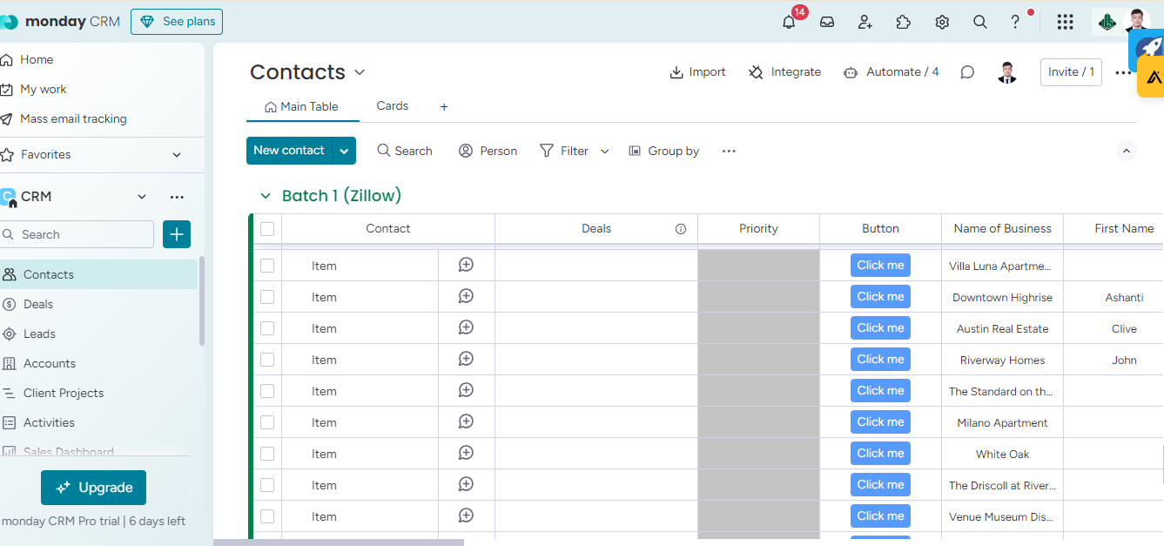Open the help question mark icon
The height and width of the screenshot is (546, 1164).
(x=1015, y=23)
